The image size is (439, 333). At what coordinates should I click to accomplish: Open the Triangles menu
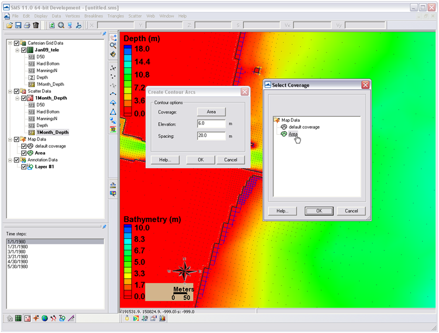point(116,16)
